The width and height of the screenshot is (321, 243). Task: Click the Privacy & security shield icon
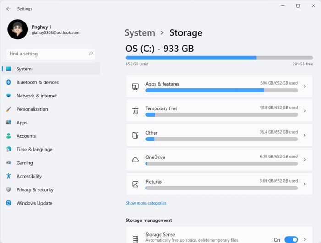pos(9,189)
